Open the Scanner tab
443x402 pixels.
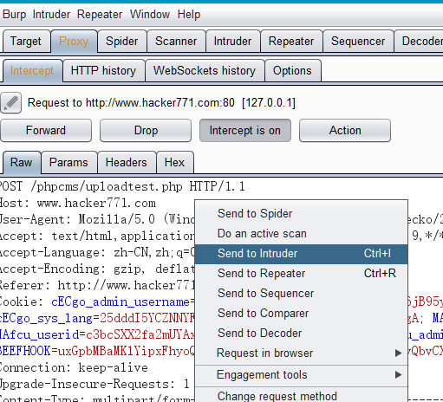pos(176,42)
